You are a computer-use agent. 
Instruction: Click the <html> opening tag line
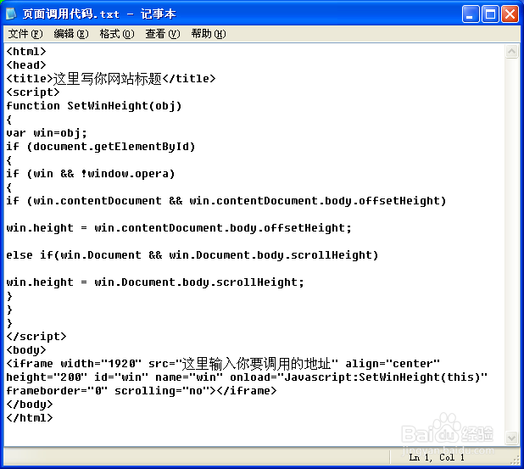pyautogui.click(x=26, y=52)
